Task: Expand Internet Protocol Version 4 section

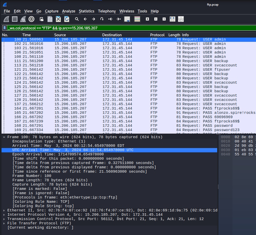Action: point(4,215)
